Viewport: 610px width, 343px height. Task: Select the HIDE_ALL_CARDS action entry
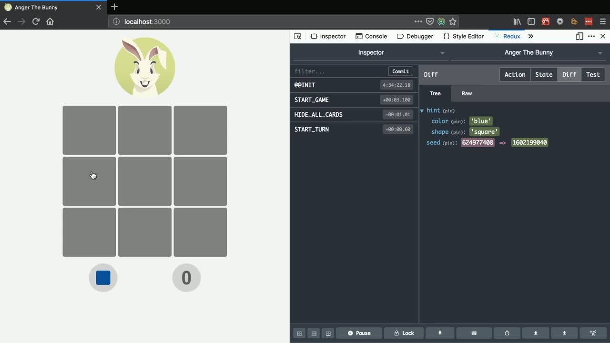(x=318, y=114)
